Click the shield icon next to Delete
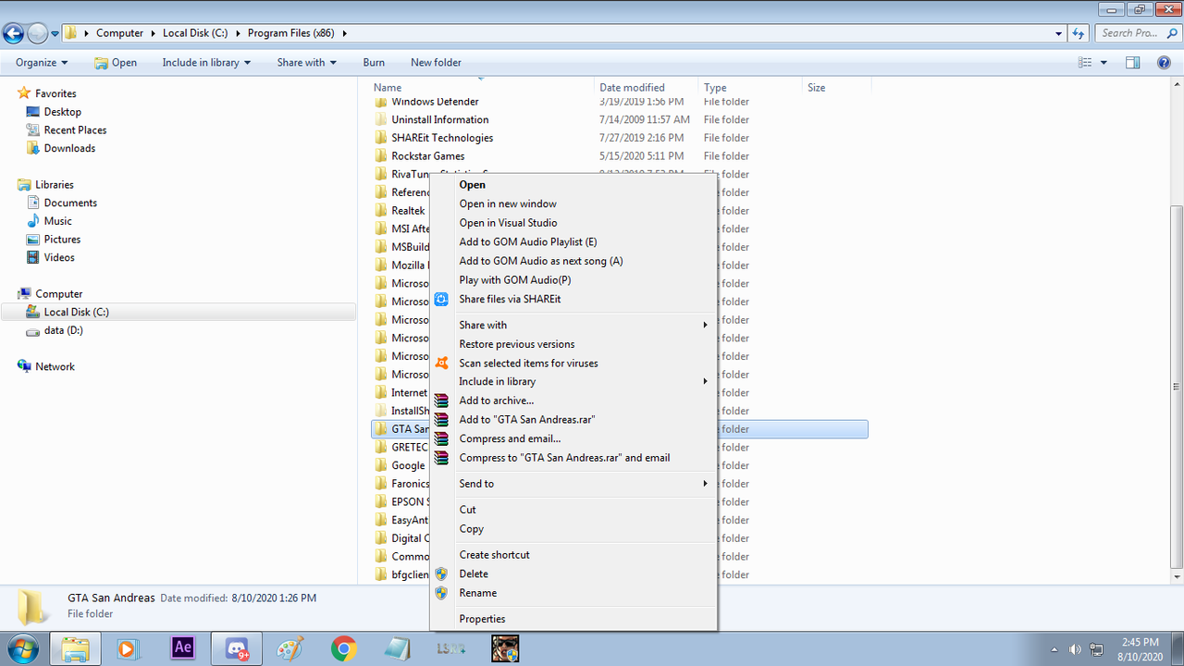1184x666 pixels. point(441,573)
